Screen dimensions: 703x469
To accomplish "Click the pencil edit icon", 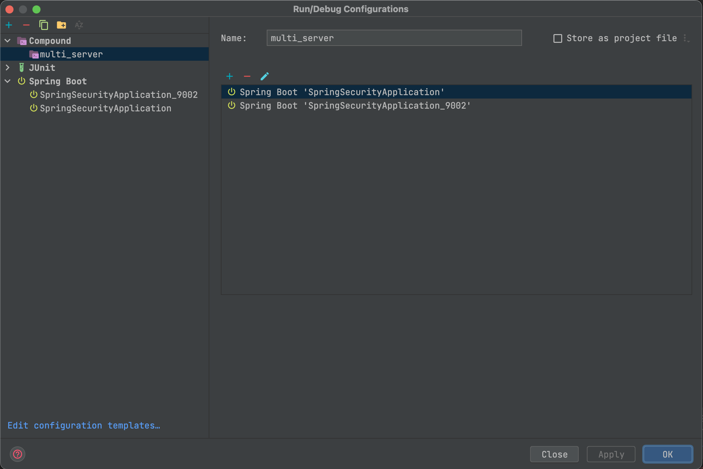I will pyautogui.click(x=265, y=76).
